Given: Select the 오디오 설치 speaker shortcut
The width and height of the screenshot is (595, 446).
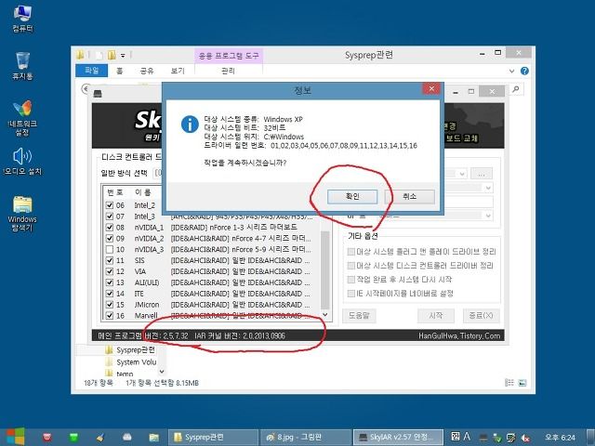Looking at the screenshot, I should [22, 161].
